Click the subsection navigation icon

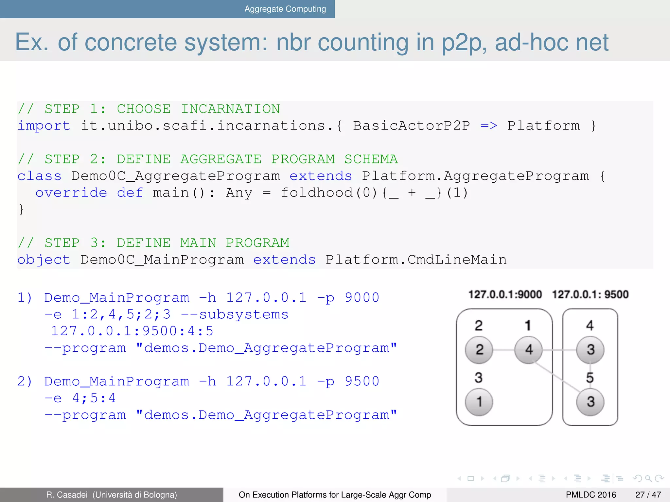pyautogui.click(x=542, y=478)
